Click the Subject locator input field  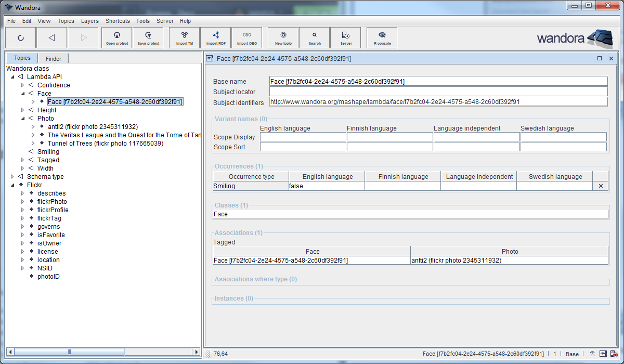[x=438, y=92]
